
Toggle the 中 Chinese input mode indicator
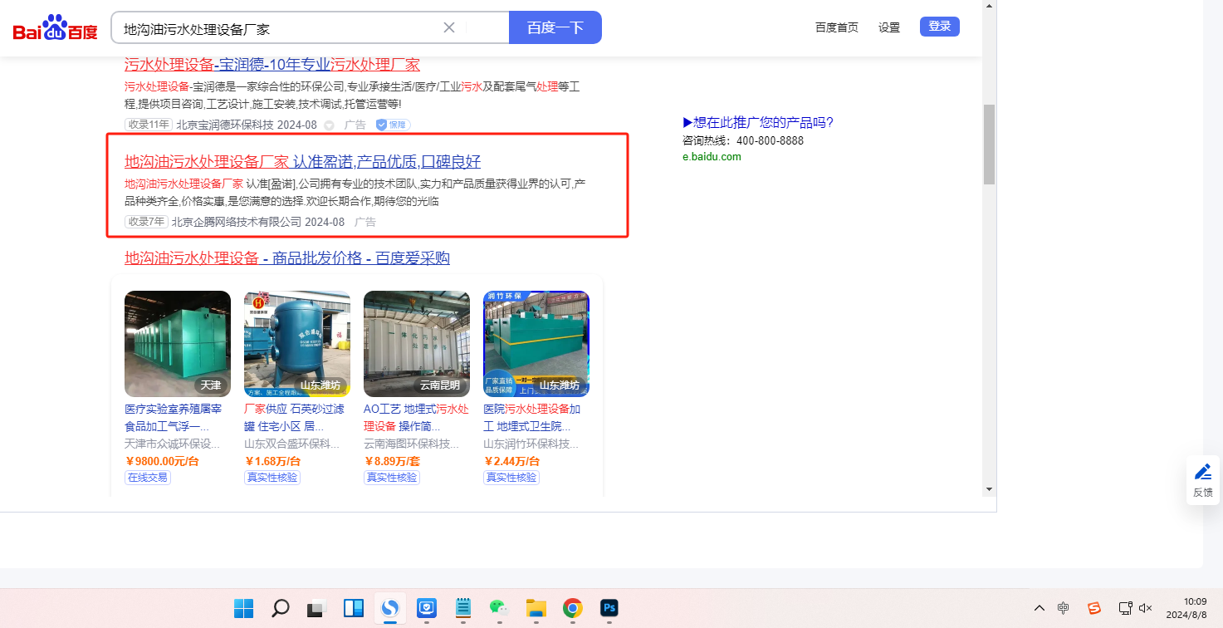1064,608
